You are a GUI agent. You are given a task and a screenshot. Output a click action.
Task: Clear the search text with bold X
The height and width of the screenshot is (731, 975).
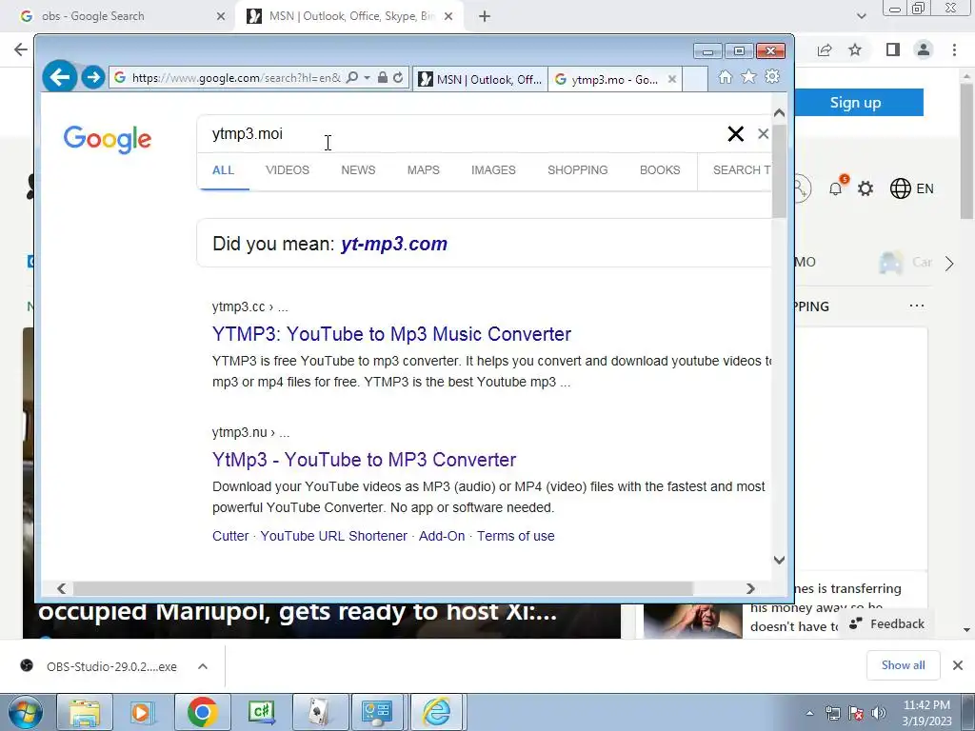[x=736, y=133]
